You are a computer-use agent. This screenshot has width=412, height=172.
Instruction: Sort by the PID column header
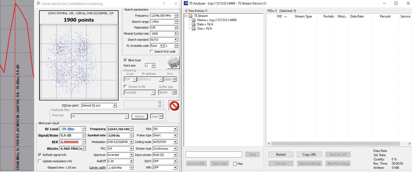[280, 16]
